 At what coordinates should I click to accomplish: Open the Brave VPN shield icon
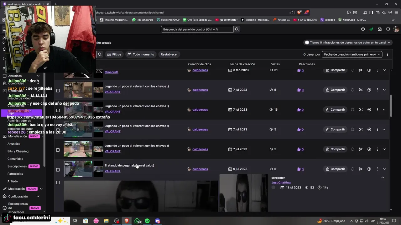[390, 12]
